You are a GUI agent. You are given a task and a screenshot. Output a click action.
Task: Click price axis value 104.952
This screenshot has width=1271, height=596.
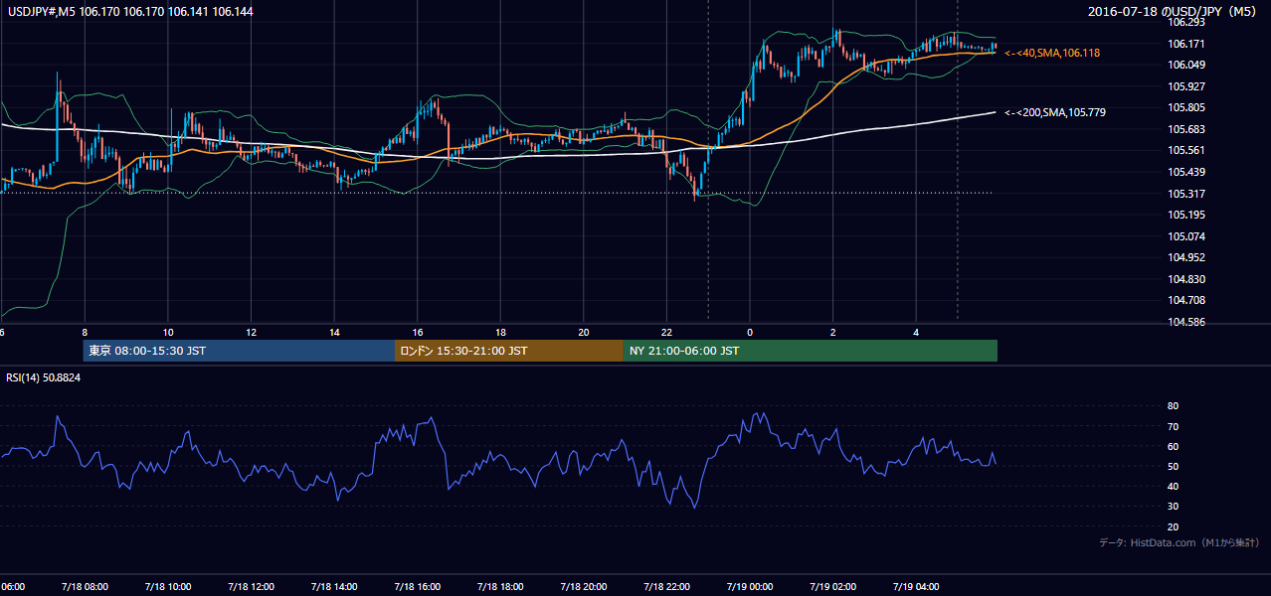click(1187, 257)
